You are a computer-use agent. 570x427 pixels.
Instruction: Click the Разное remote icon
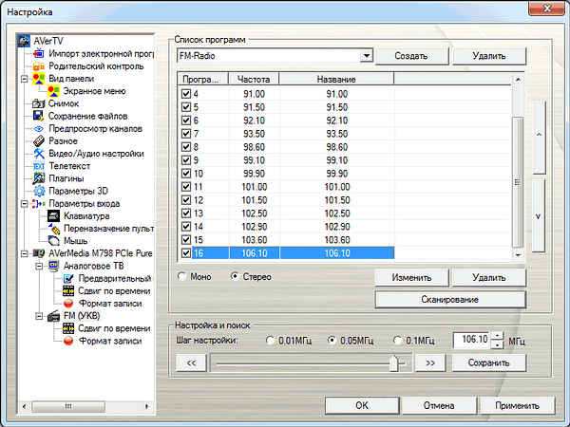[x=39, y=140]
